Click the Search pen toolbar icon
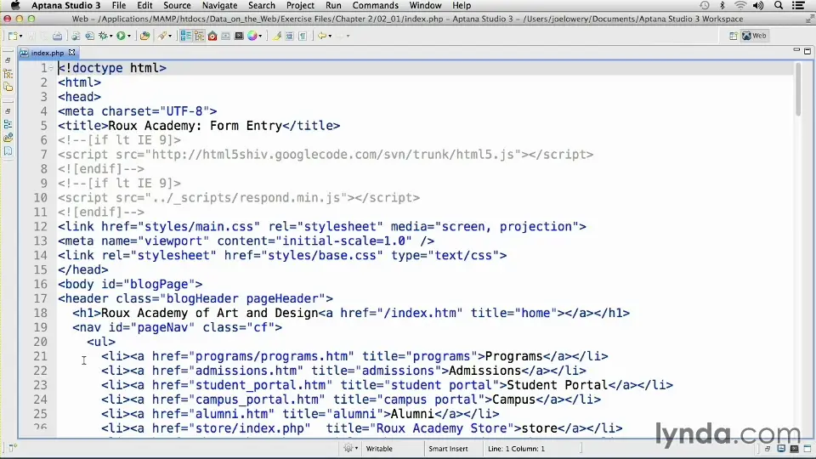Viewport: 816px width, 459px height. (162, 36)
